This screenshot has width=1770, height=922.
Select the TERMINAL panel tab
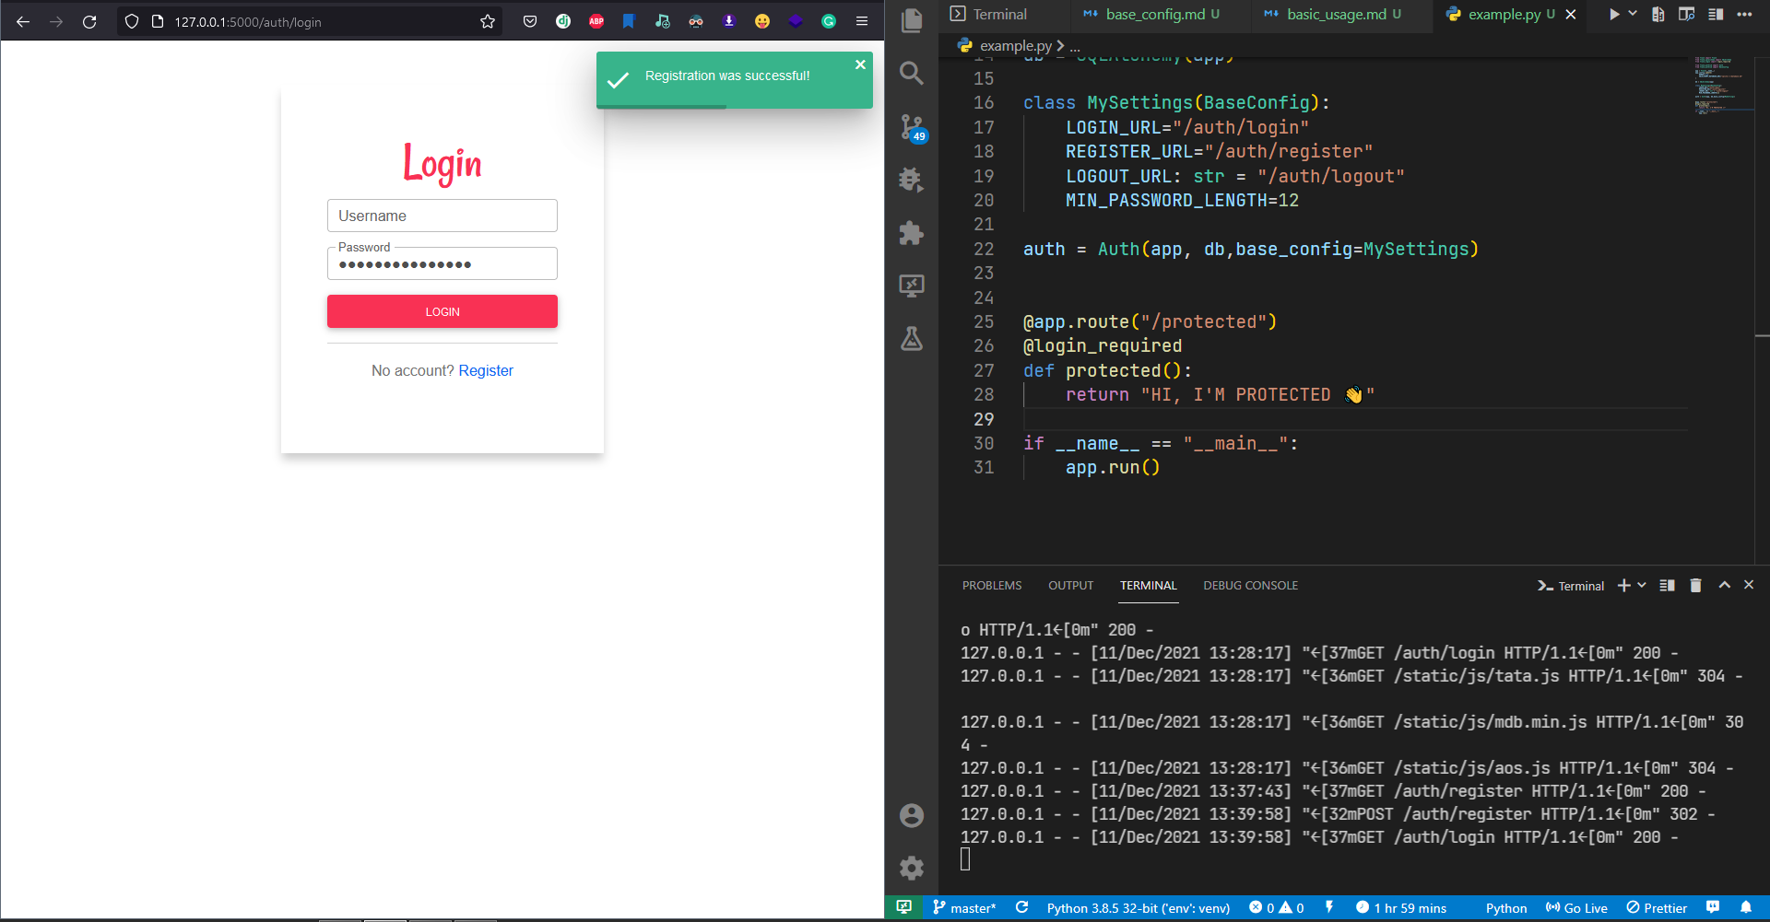(x=1149, y=586)
